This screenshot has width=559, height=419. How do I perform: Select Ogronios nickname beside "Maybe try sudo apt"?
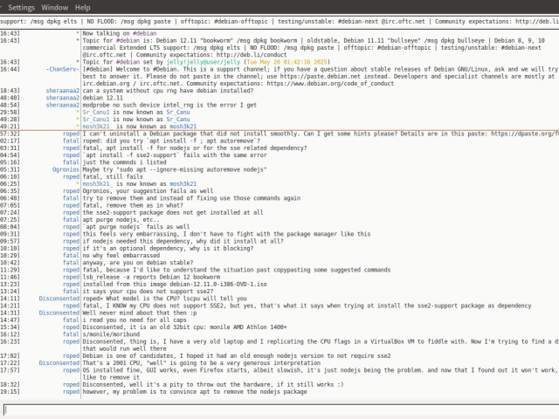coord(66,169)
